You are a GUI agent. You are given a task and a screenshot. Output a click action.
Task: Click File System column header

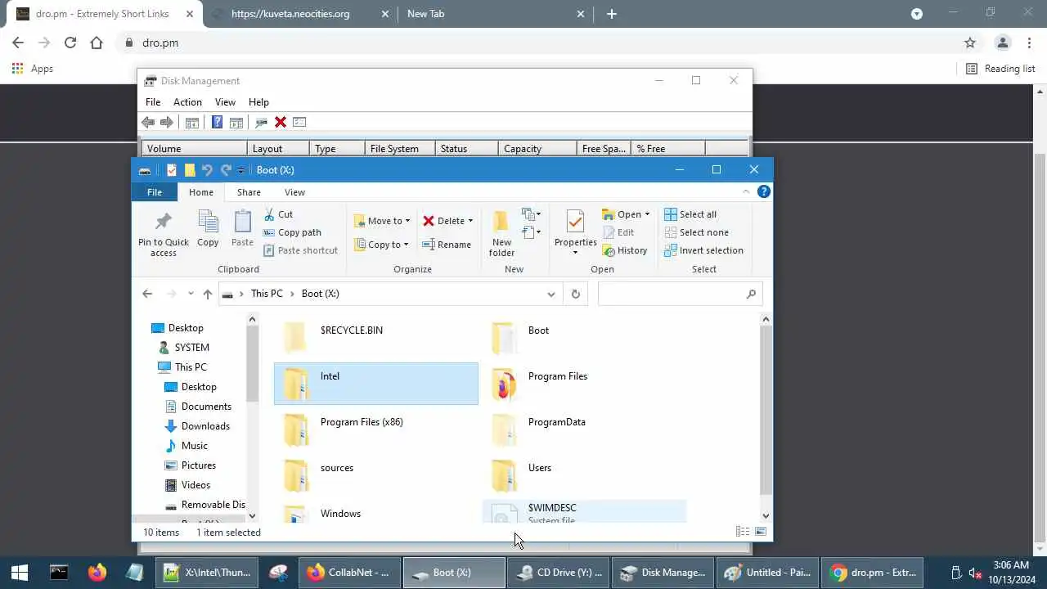click(399, 149)
